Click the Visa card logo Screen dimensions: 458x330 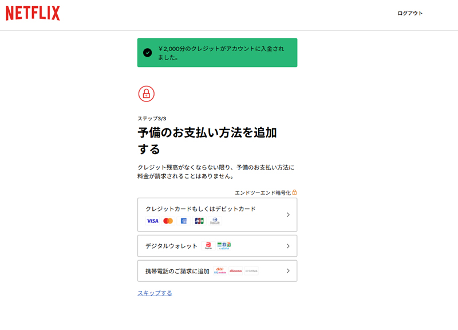pyautogui.click(x=152, y=221)
